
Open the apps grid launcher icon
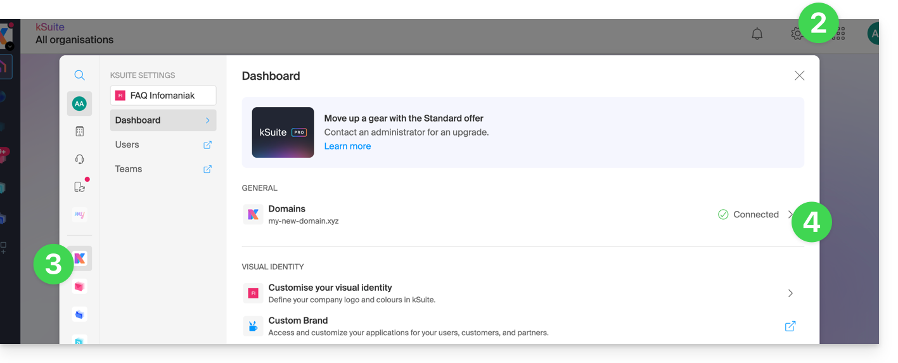point(839,34)
